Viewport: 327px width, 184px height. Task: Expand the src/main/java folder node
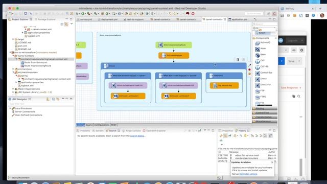tap(13, 69)
